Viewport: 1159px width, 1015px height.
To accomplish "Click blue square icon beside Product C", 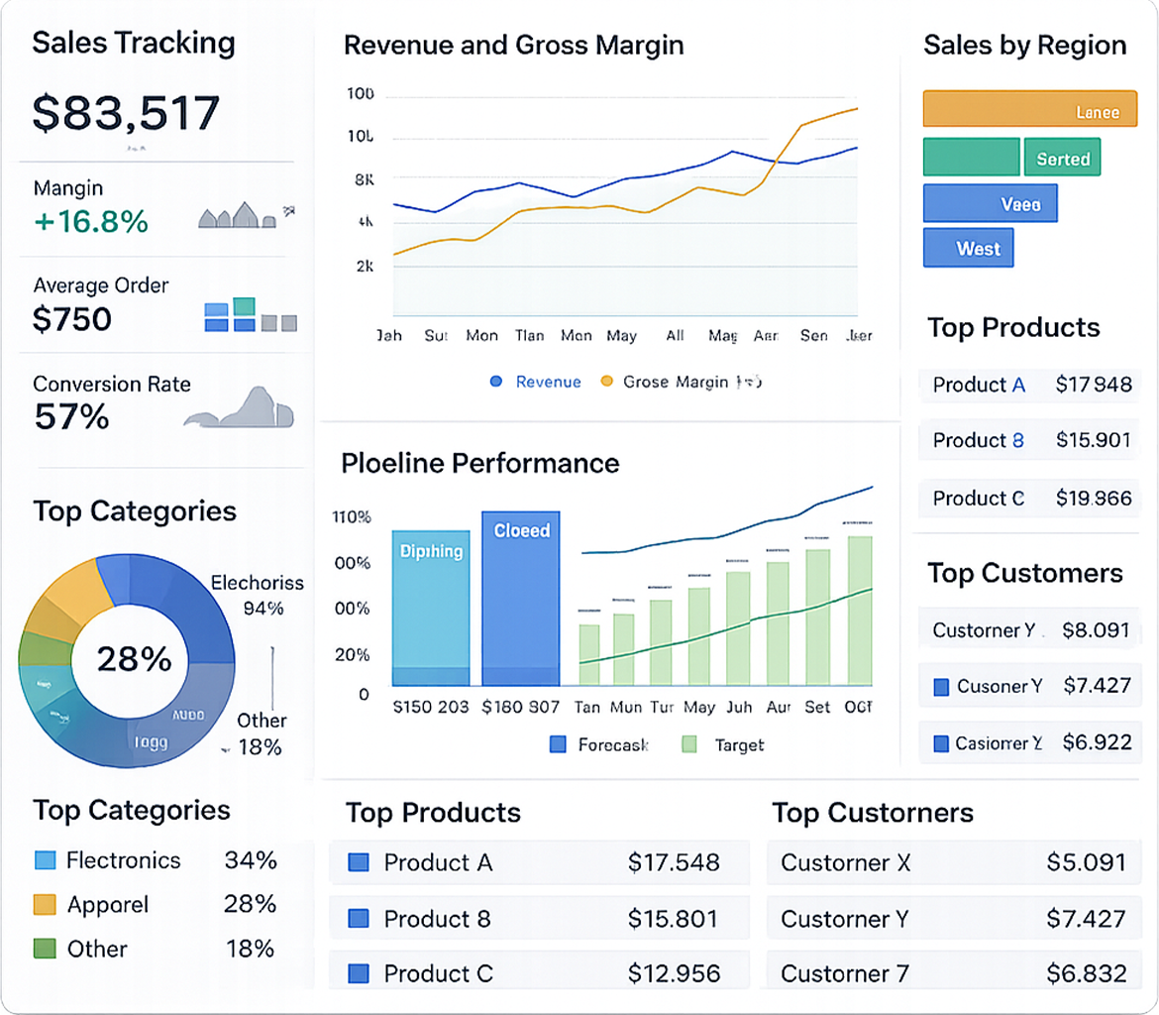I will point(359,974).
